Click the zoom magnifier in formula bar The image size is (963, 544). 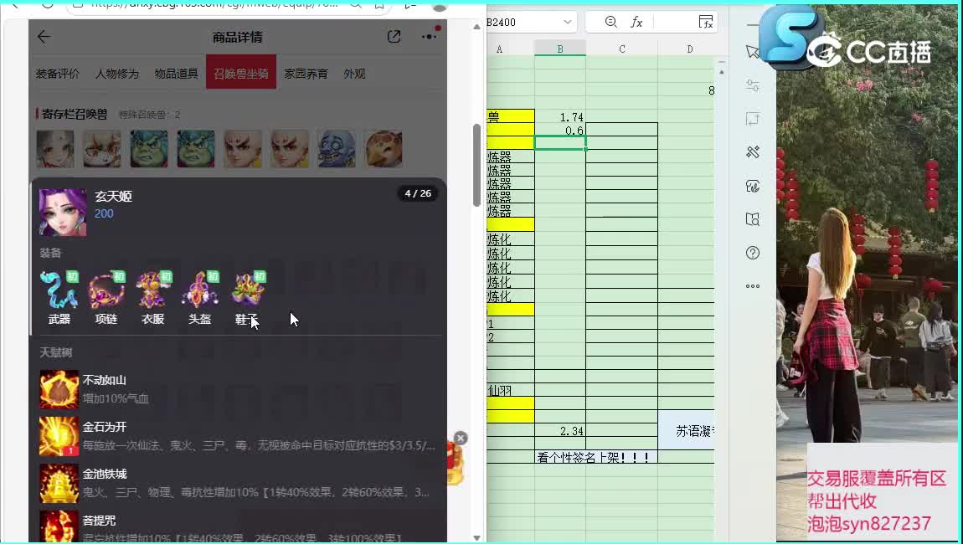(610, 22)
